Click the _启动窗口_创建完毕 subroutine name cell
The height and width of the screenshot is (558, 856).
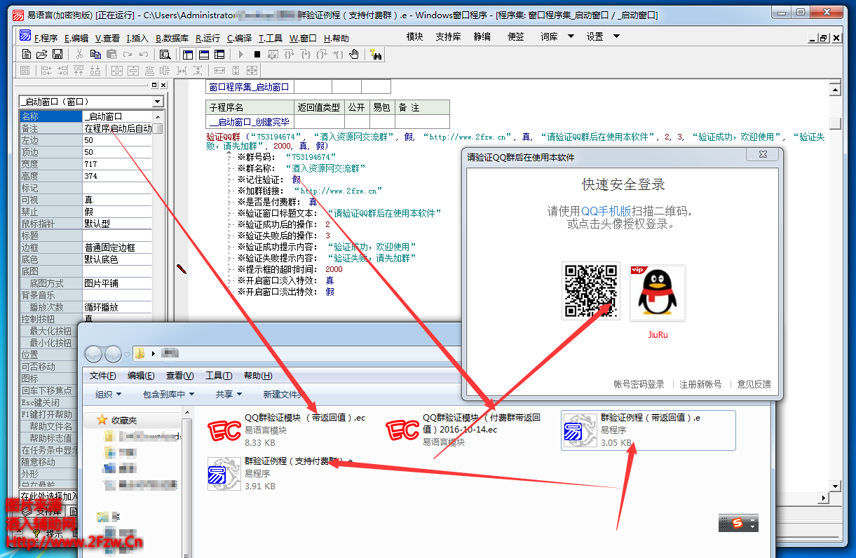tap(250, 122)
